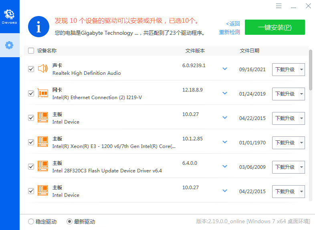Click the 文件版本 column header
Image resolution: width=315 pixels, height=230 pixels.
195,51
